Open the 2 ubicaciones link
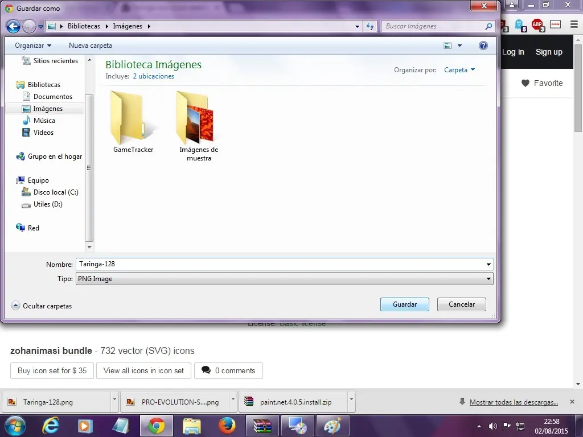The height and width of the screenshot is (437, 583). pos(154,76)
